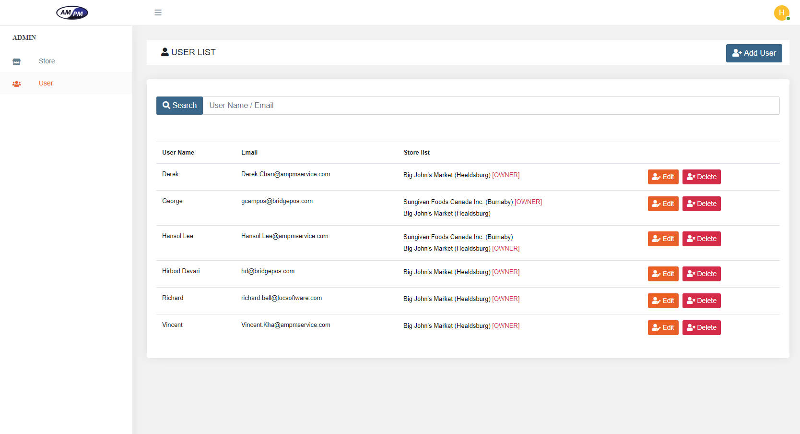The image size is (800, 434).
Task: Delete the user George
Action: pyautogui.click(x=701, y=204)
